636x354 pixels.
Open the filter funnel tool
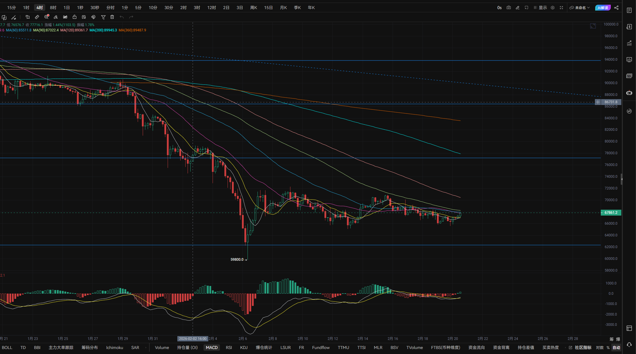pos(103,17)
